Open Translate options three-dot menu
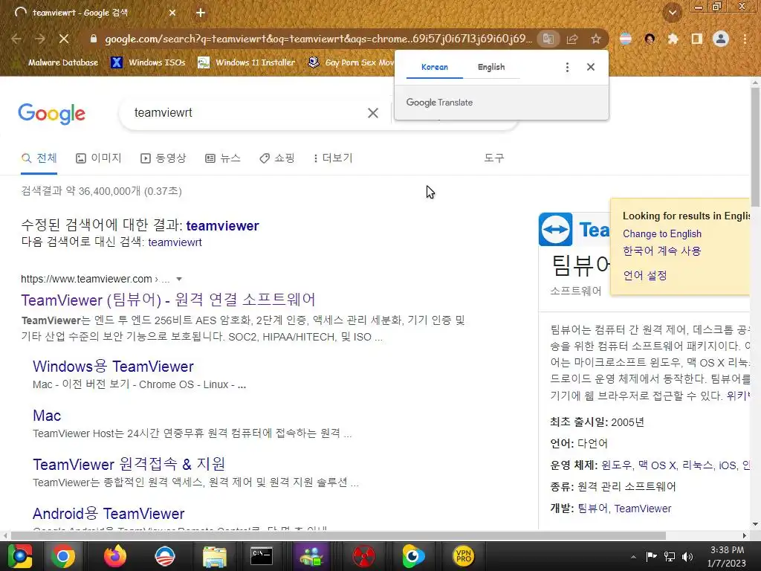Viewport: 761px width, 571px height. (567, 67)
